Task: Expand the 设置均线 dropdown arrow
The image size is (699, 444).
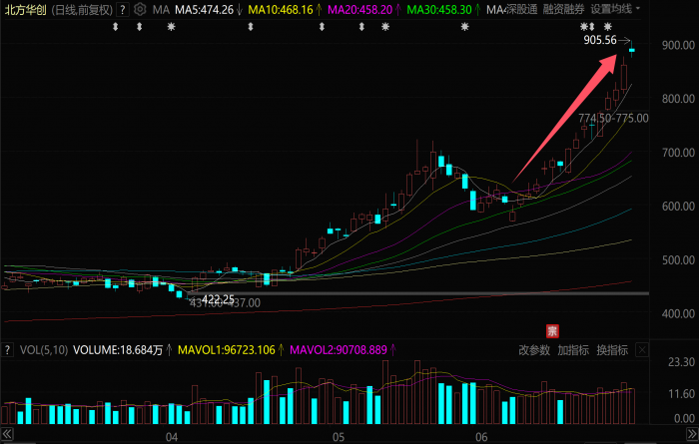Action: point(638,8)
